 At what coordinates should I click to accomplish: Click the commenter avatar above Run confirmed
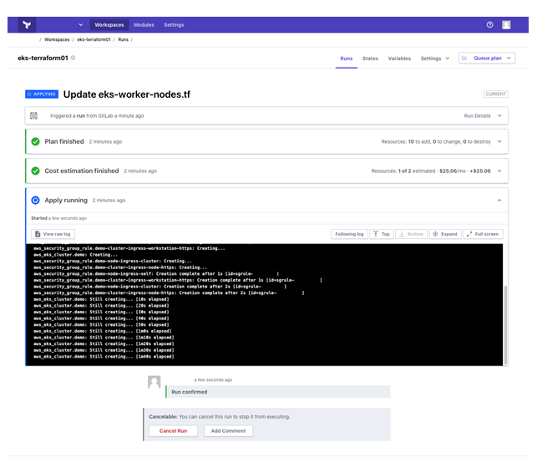pos(154,382)
